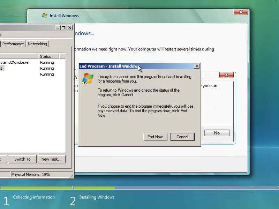Viewport: 279px width, 209px height.
Task: Switch to Performance tab in Task Manager
Action: 13,44
